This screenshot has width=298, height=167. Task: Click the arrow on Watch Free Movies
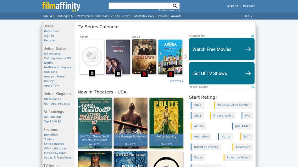click(x=248, y=49)
